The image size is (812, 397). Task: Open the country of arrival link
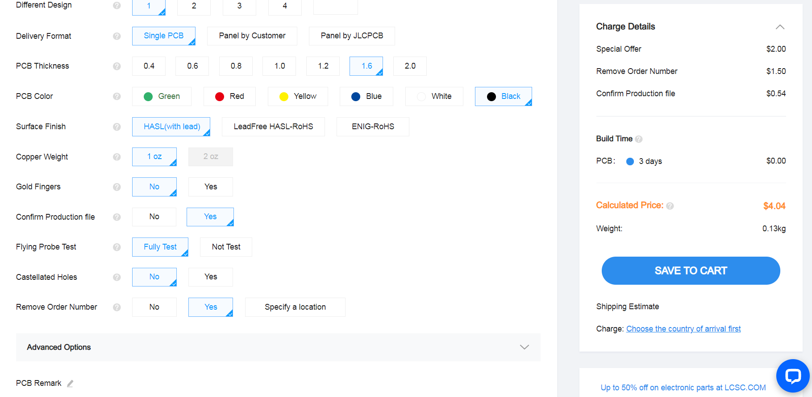[x=683, y=329]
